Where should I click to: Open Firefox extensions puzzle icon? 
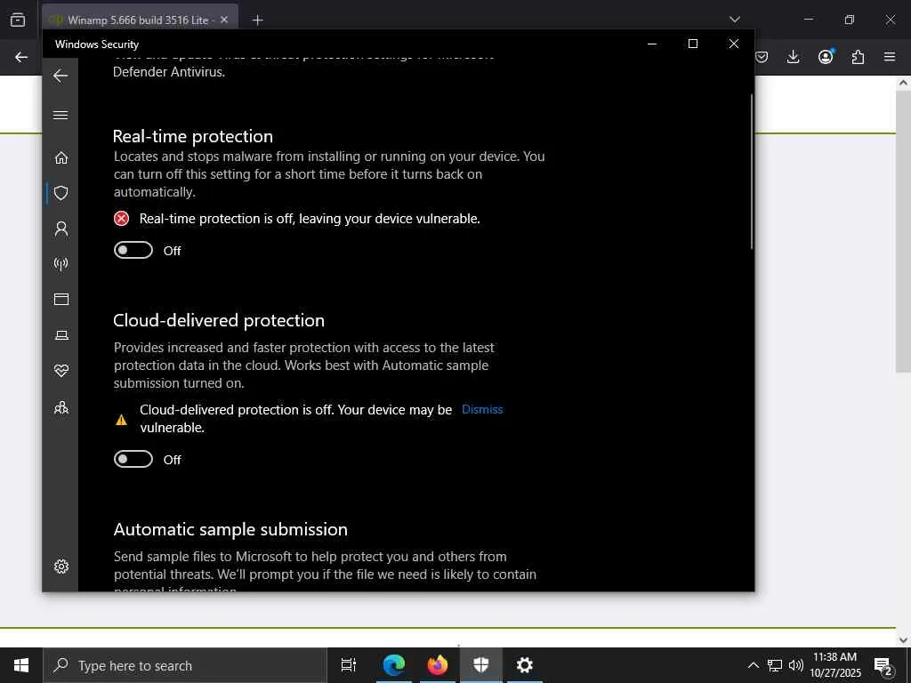pyautogui.click(x=858, y=57)
